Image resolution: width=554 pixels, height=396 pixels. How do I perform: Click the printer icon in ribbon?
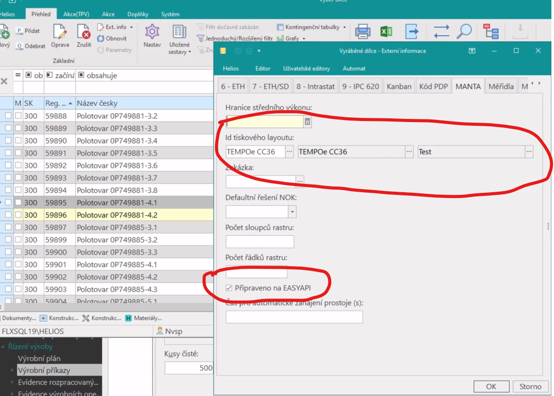363,32
